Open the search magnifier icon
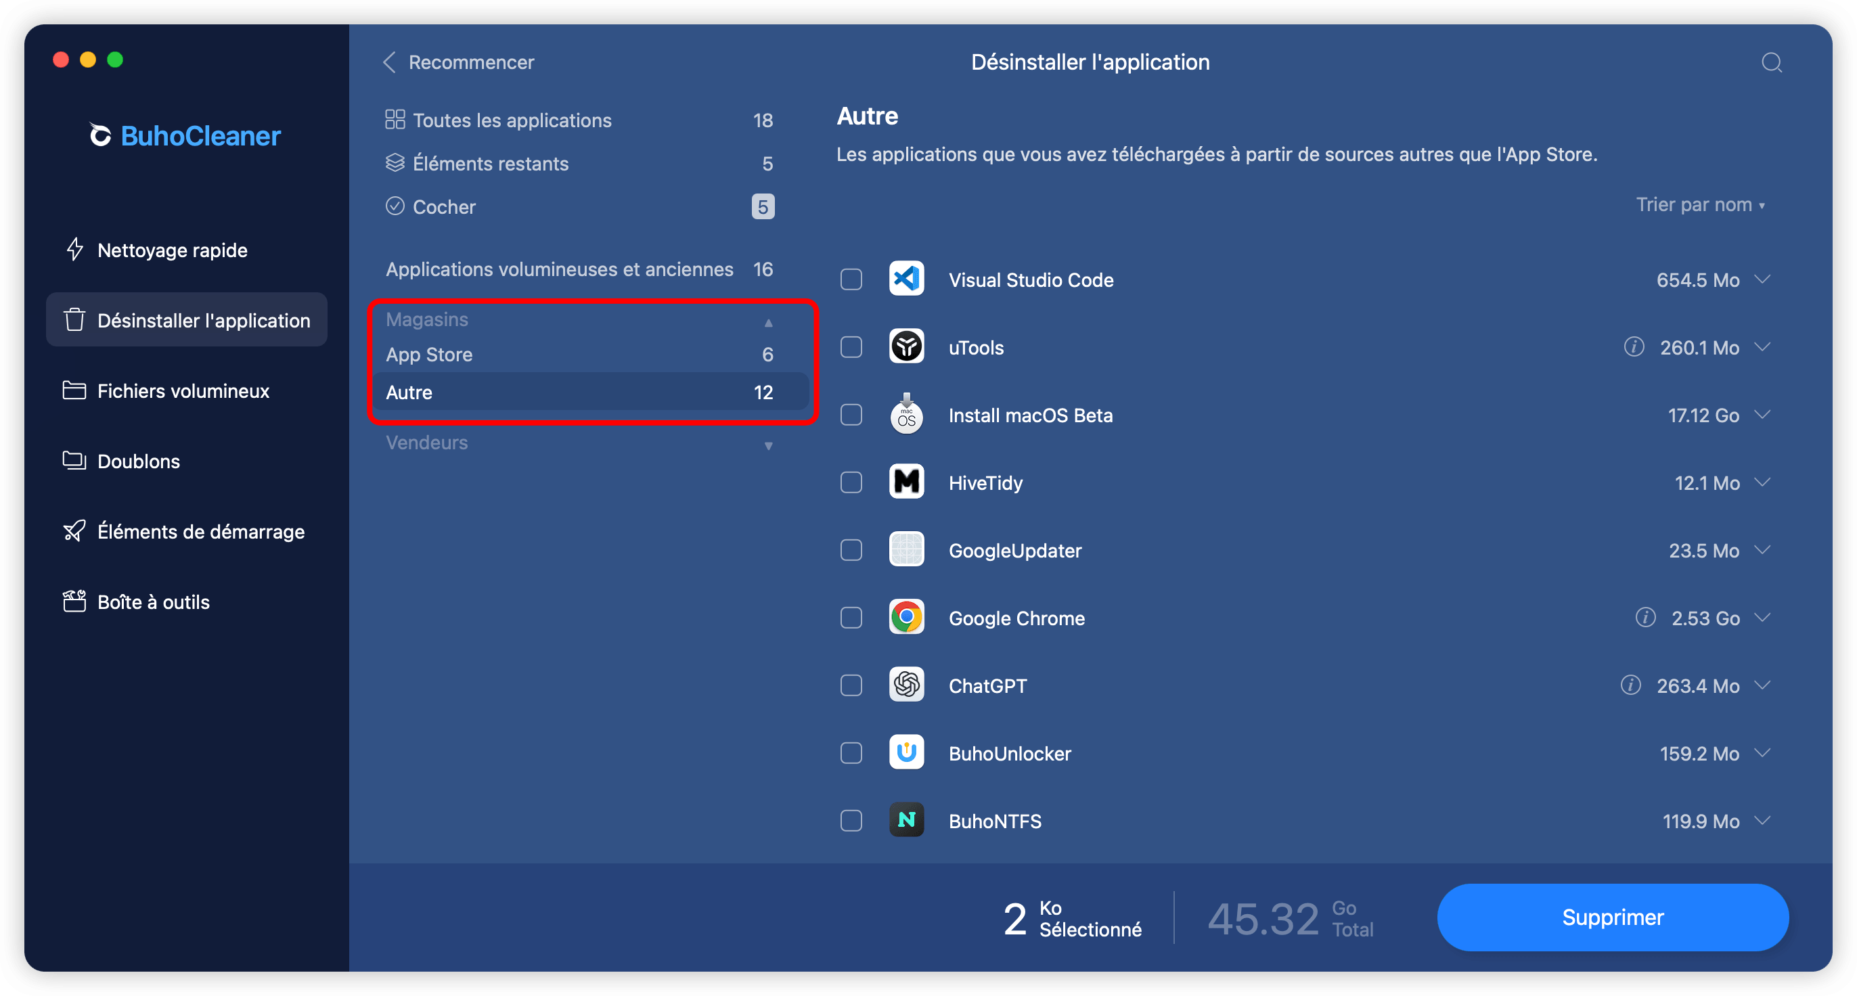The height and width of the screenshot is (996, 1857). 1771,63
